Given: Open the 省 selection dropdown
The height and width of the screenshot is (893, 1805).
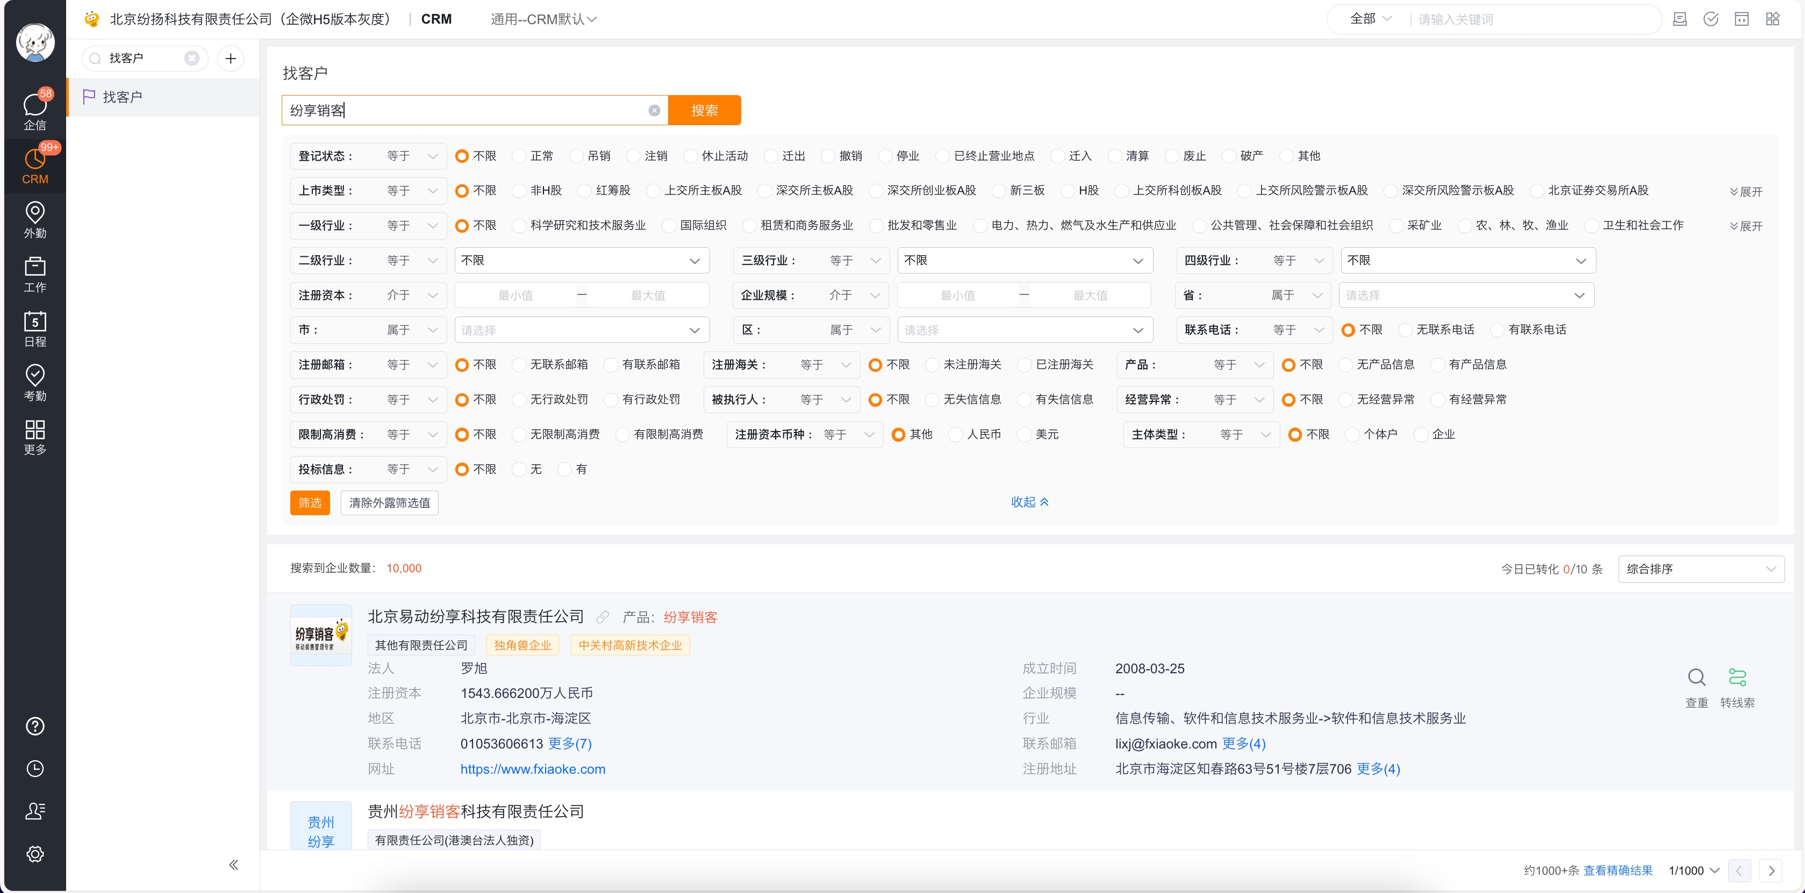Looking at the screenshot, I should tap(1466, 296).
